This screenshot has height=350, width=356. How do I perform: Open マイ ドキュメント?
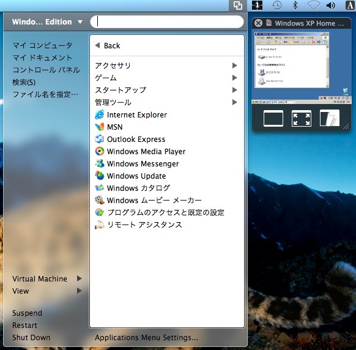click(x=42, y=58)
